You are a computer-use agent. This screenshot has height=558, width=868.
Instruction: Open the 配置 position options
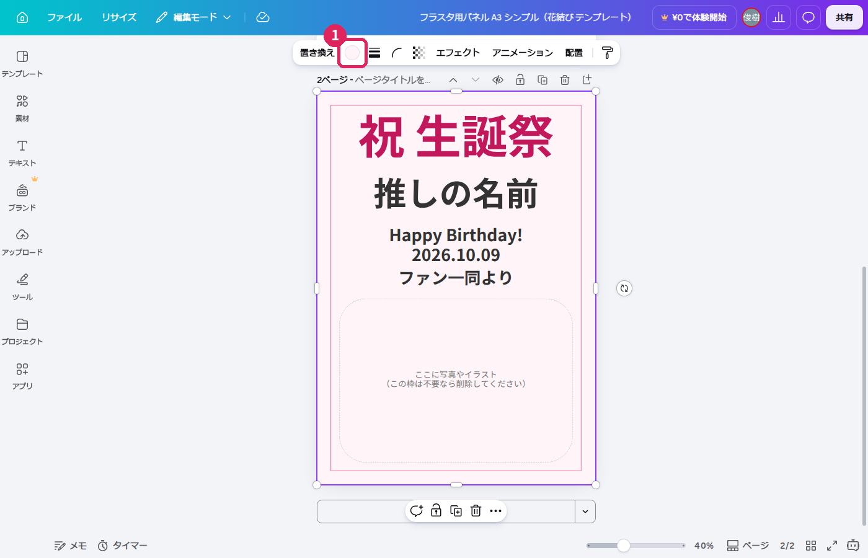tap(573, 53)
